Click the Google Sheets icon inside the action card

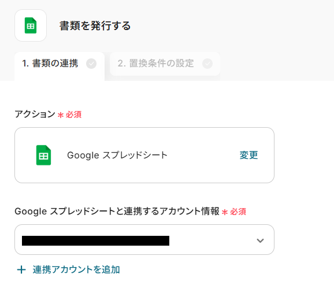pyautogui.click(x=43, y=155)
